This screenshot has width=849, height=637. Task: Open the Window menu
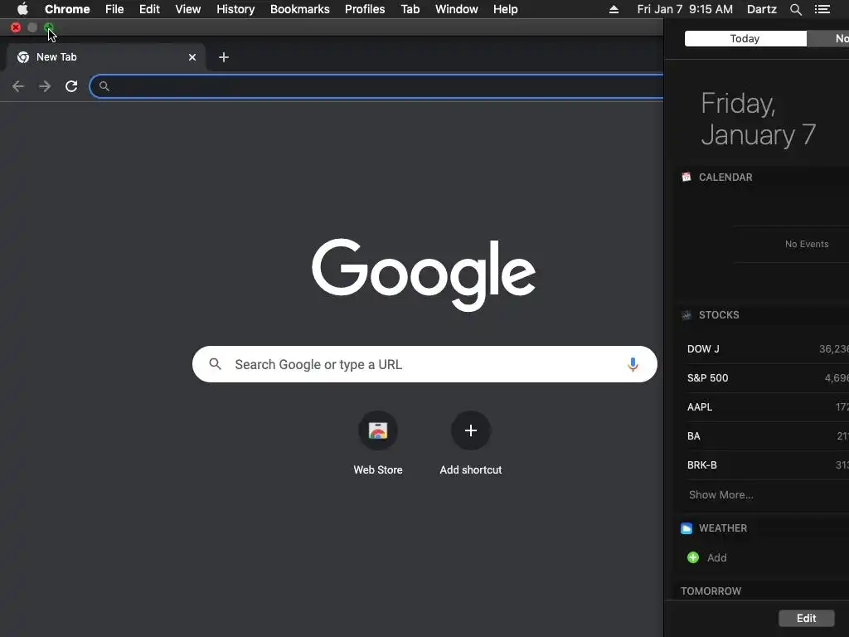click(x=457, y=9)
